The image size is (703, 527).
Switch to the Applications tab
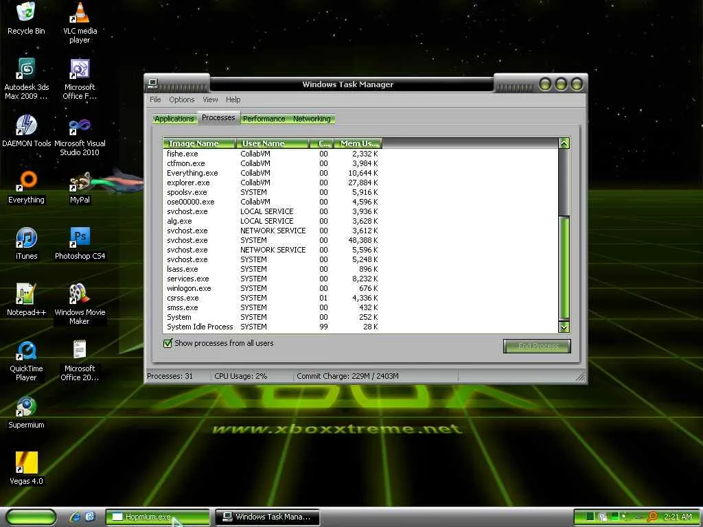coord(174,119)
